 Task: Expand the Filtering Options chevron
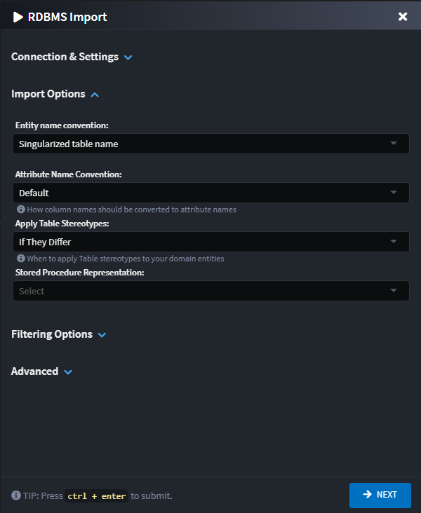102,335
